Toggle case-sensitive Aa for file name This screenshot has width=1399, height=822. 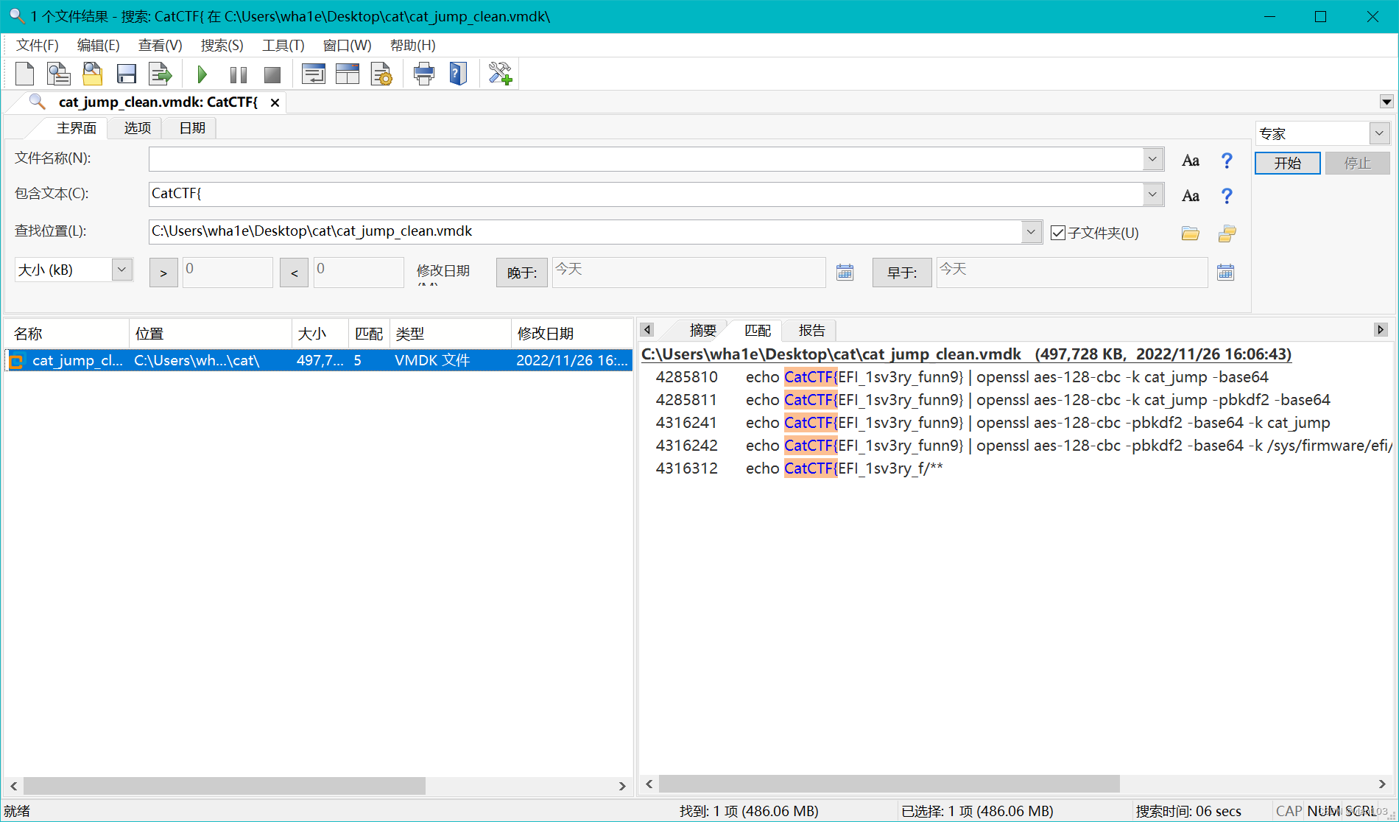[1190, 161]
